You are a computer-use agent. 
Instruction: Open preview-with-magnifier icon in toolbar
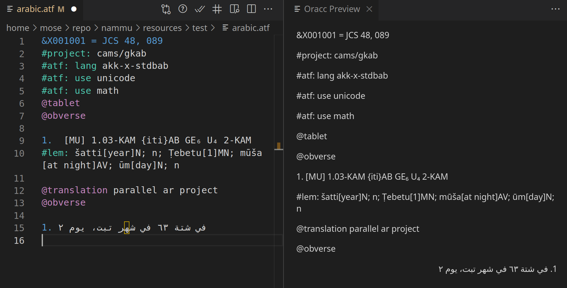pos(235,9)
